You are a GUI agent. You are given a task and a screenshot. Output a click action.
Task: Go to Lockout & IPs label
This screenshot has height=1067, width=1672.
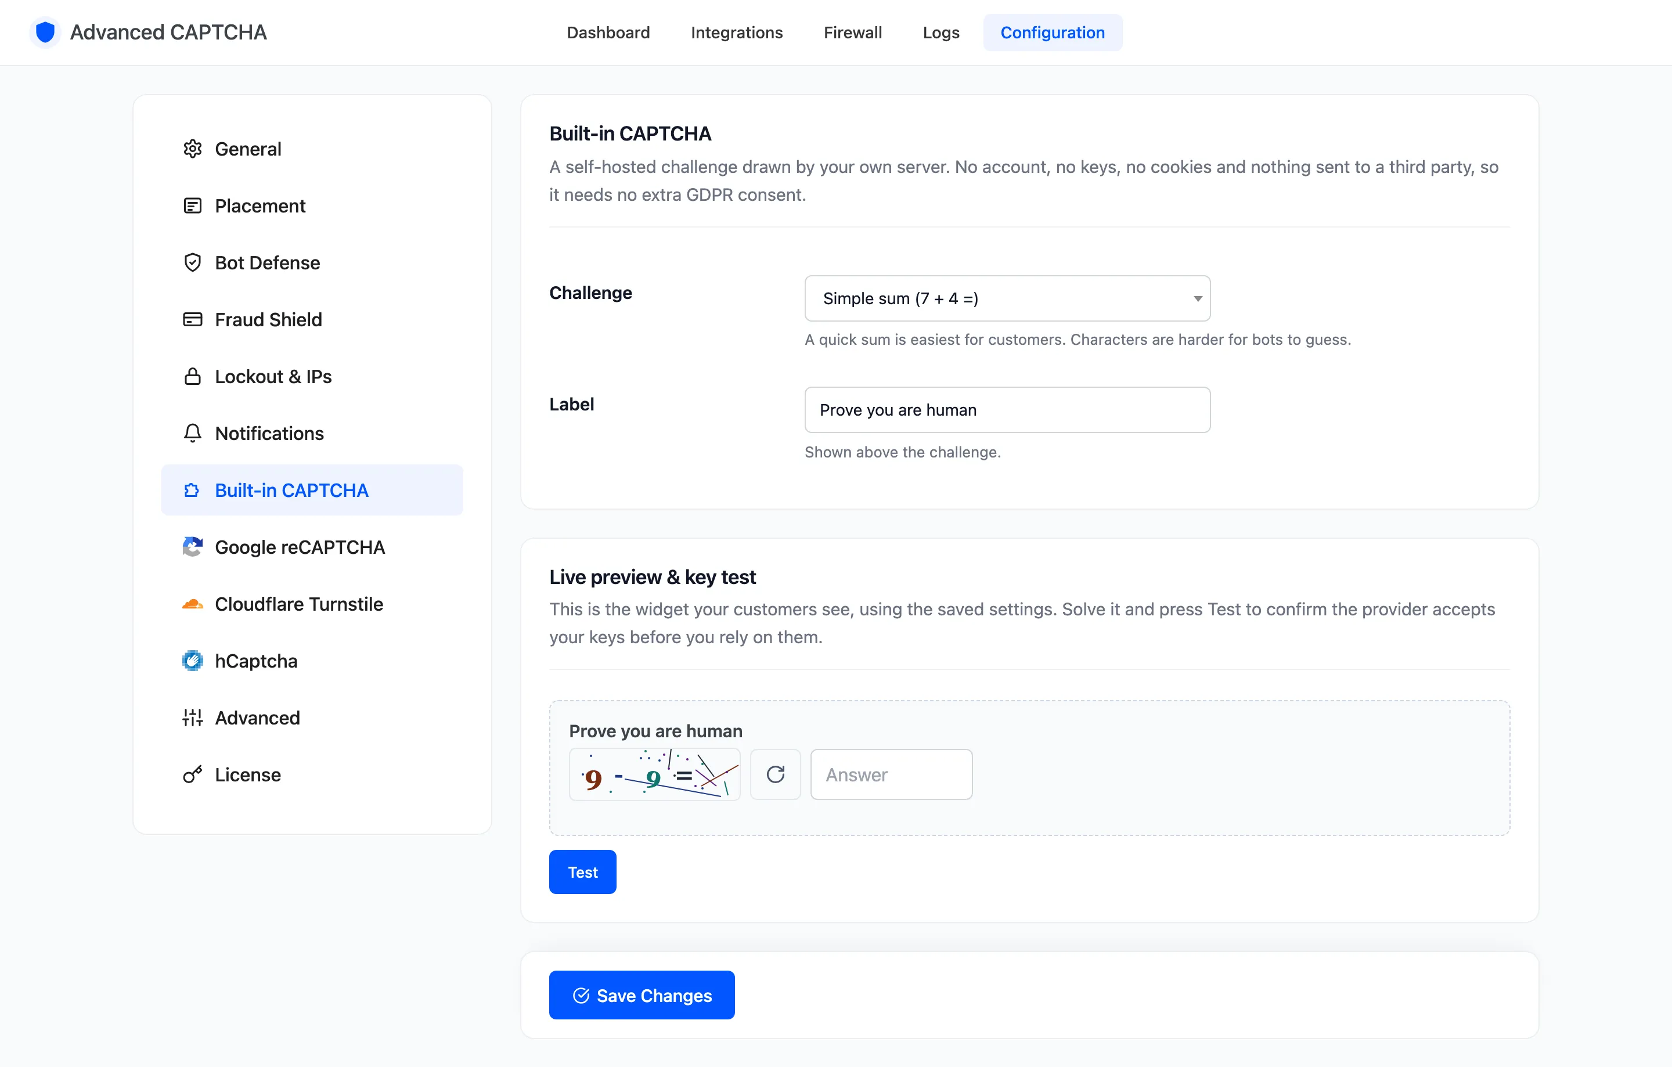(x=273, y=376)
